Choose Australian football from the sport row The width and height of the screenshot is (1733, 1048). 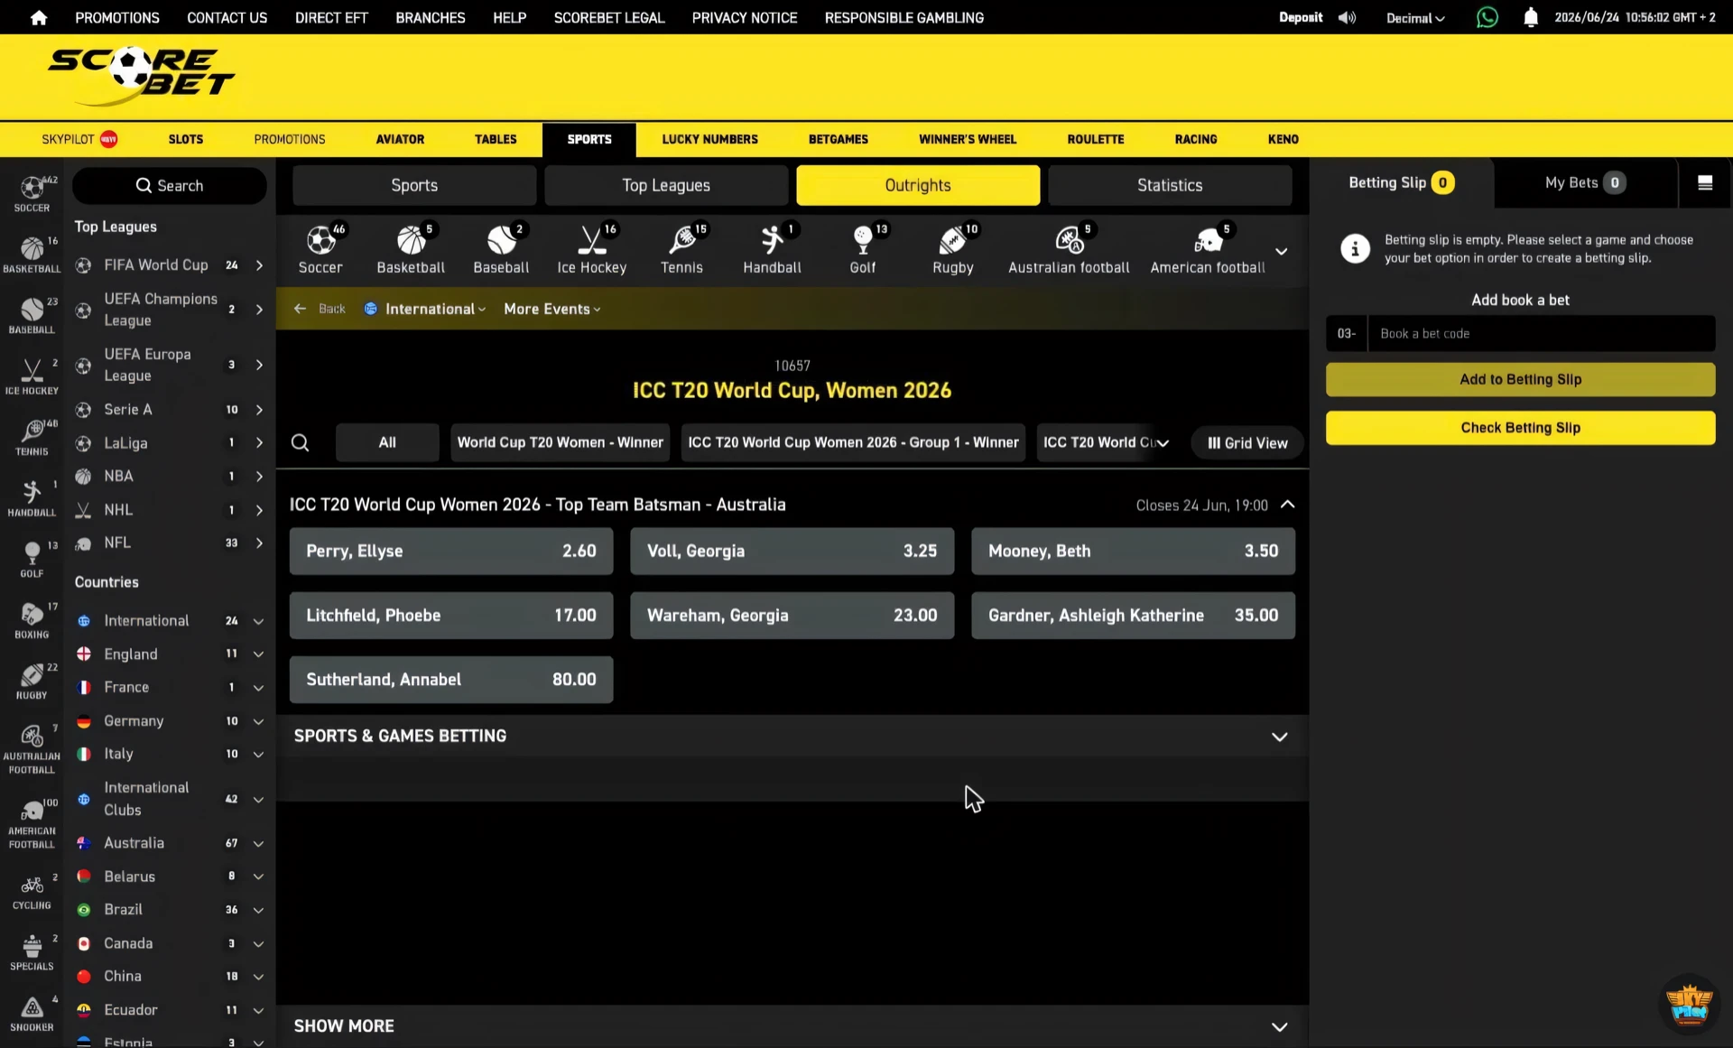(x=1069, y=250)
